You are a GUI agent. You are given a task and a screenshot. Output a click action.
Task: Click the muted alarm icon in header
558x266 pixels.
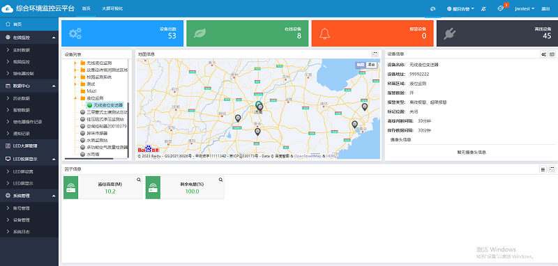pos(483,8)
